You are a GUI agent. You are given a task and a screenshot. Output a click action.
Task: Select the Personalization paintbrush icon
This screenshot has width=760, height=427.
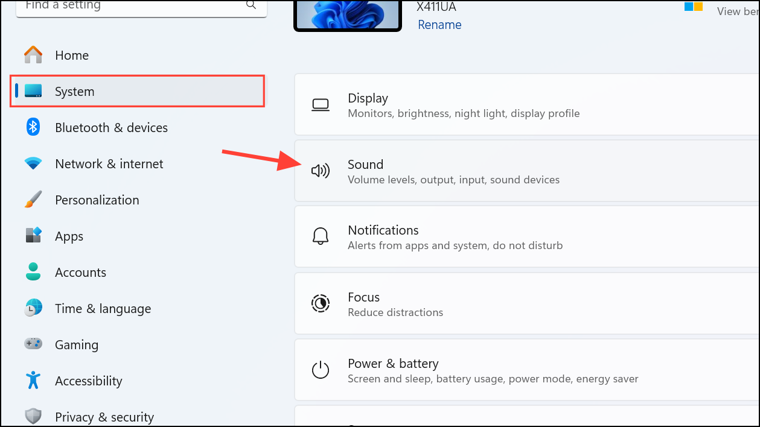point(33,199)
